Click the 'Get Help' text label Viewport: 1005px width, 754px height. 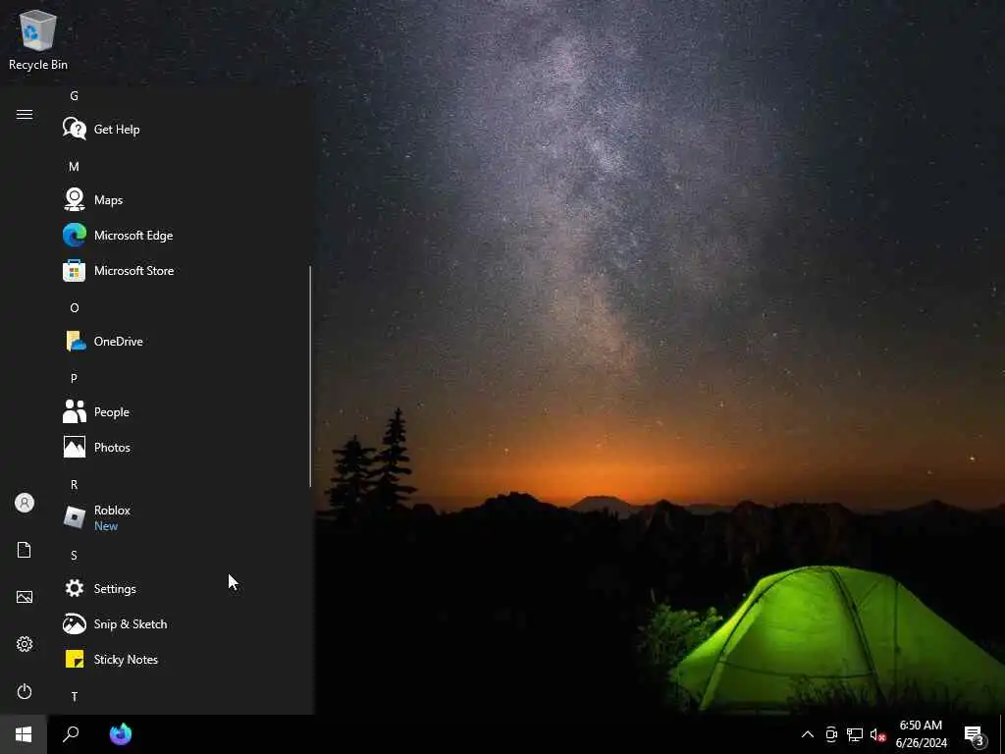coord(117,129)
